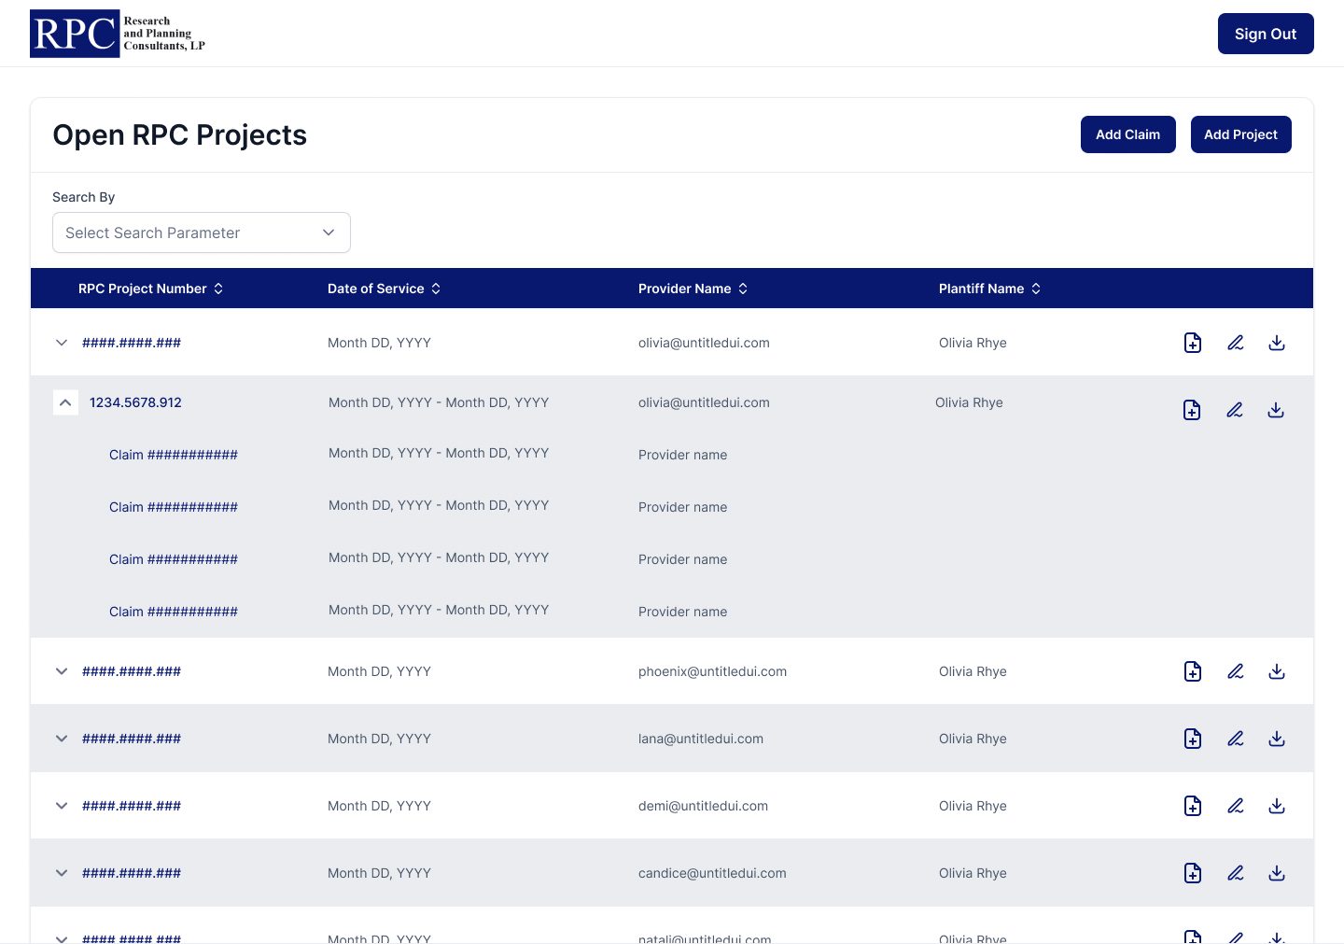Edit the topmost project row with olivia email
The image size is (1344, 944).
tap(1236, 343)
